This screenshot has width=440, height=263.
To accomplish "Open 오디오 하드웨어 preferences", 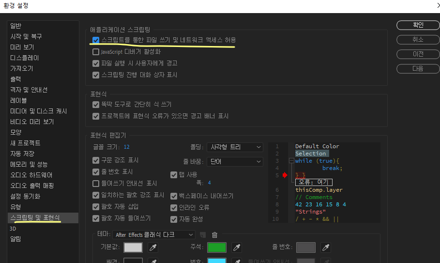I will [x=43, y=175].
